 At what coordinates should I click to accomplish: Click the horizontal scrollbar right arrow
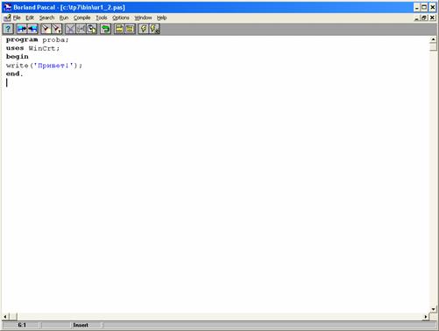pos(426,317)
